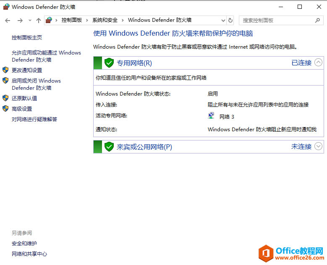The width and height of the screenshot is (327, 265).
Task: Minimize the firewall window
Action: pyautogui.click(x=281, y=7)
